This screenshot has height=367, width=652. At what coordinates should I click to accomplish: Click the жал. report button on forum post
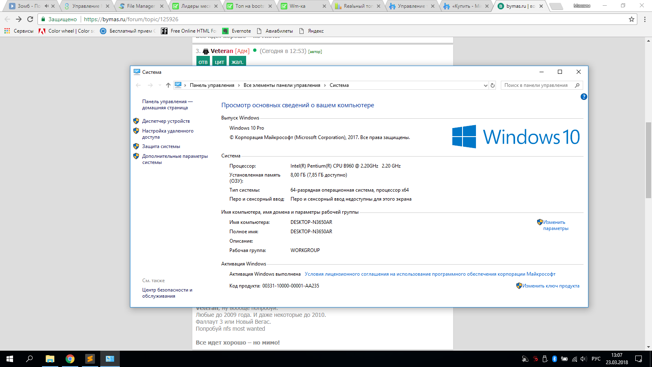tap(237, 62)
